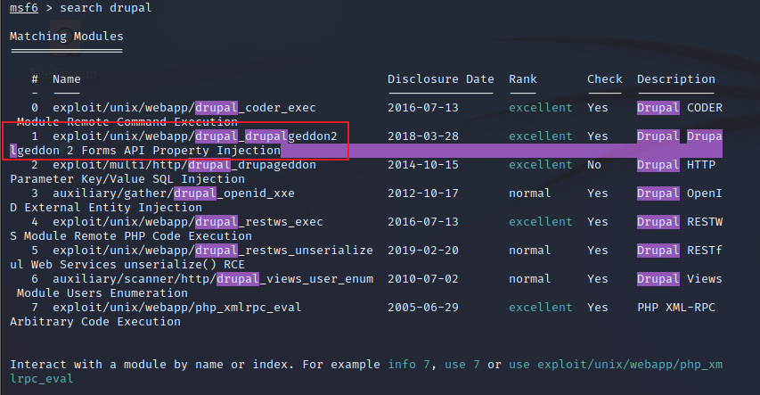760x395 pixels.
Task: Click module name drupal_drupalgeddon2
Action: point(266,136)
